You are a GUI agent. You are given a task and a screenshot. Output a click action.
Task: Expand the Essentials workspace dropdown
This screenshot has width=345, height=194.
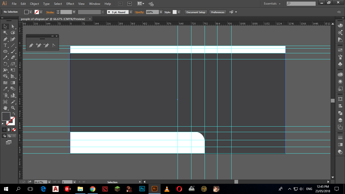280,4
